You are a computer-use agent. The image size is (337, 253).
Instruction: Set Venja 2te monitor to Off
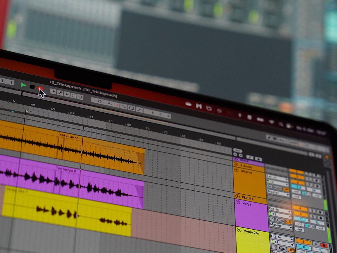pos(291,250)
